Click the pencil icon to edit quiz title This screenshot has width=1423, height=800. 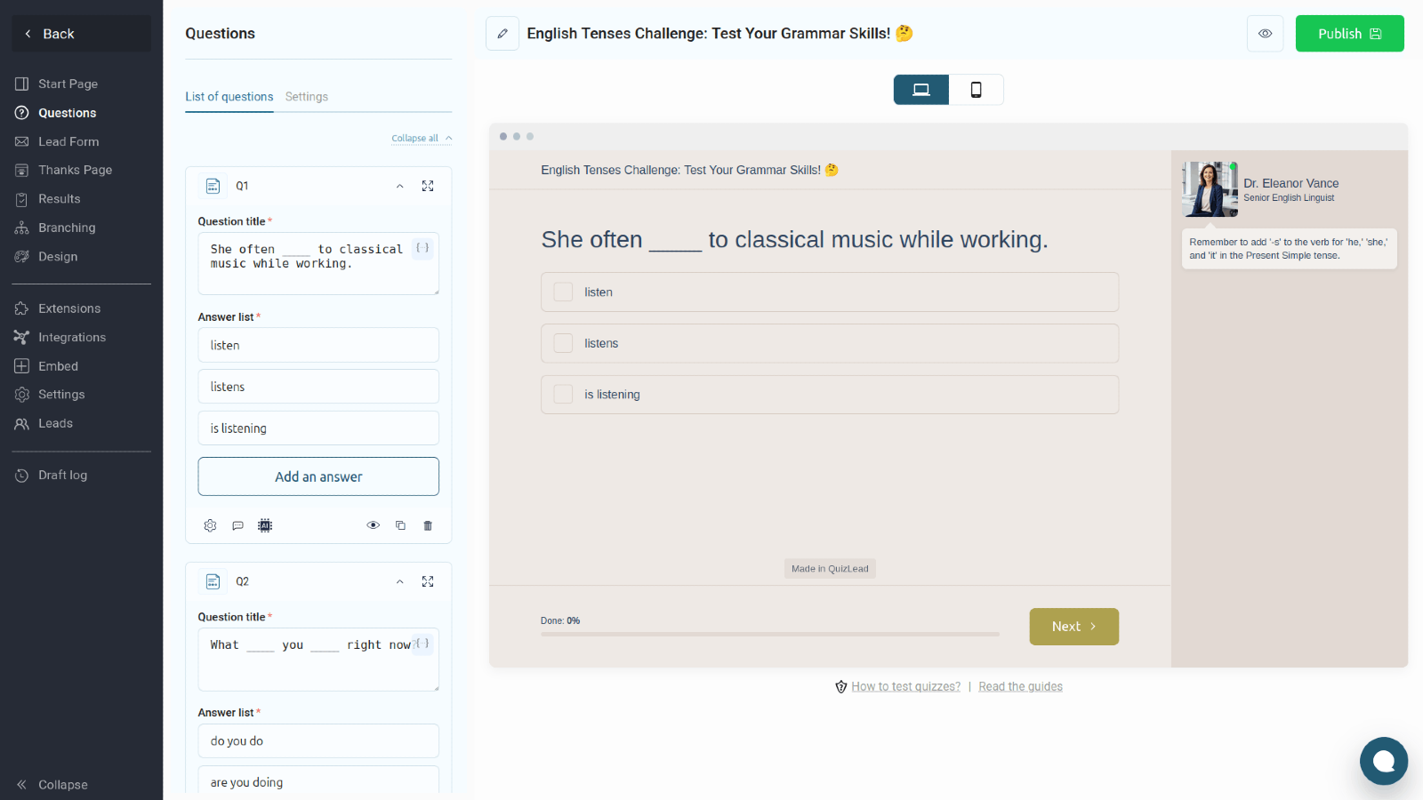tap(502, 34)
